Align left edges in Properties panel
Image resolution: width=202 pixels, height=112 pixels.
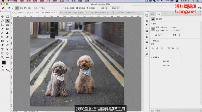[x=153, y=48]
